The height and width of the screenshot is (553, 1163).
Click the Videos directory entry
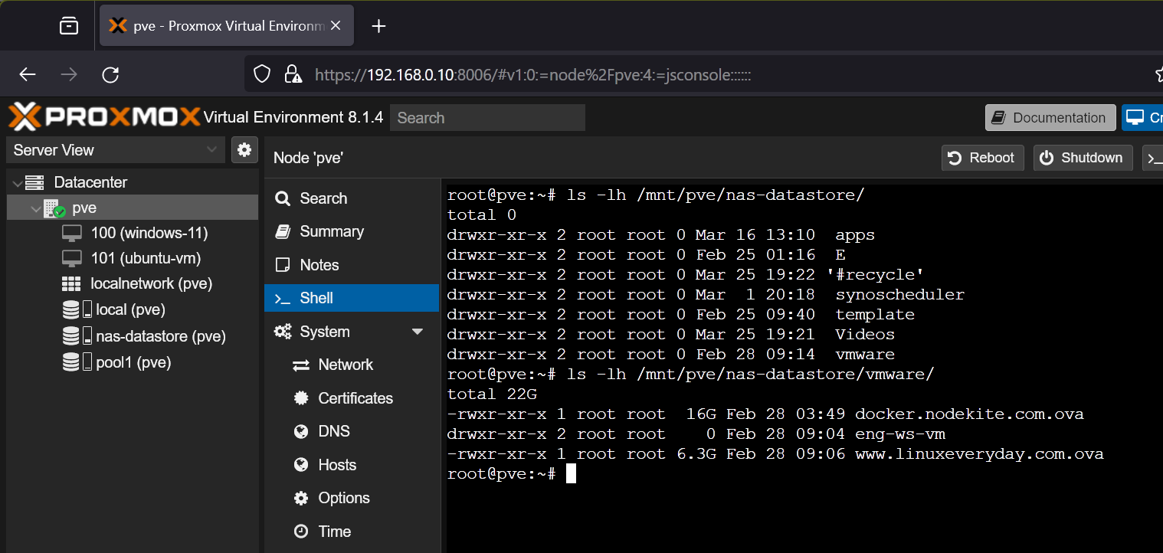coord(865,335)
